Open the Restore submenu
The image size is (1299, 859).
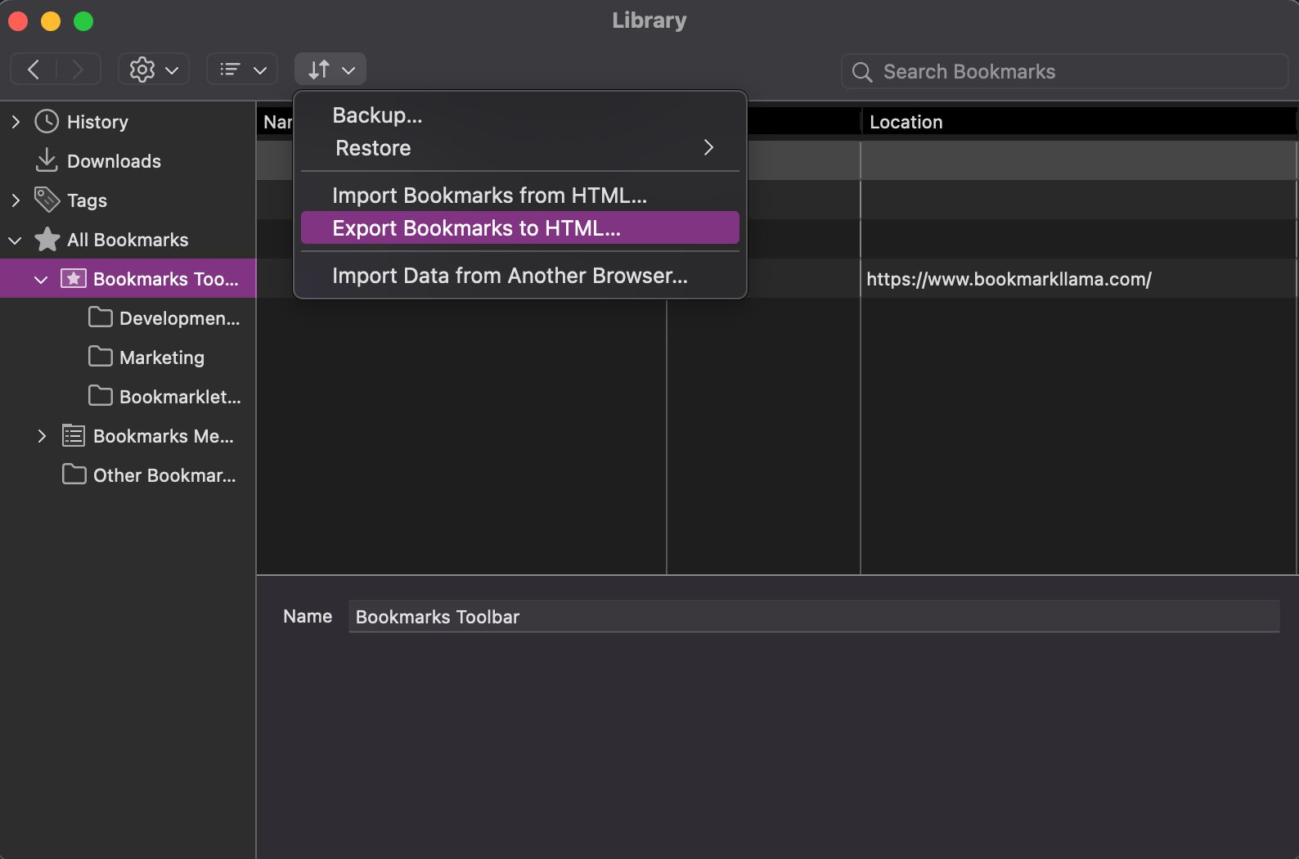[x=520, y=148]
